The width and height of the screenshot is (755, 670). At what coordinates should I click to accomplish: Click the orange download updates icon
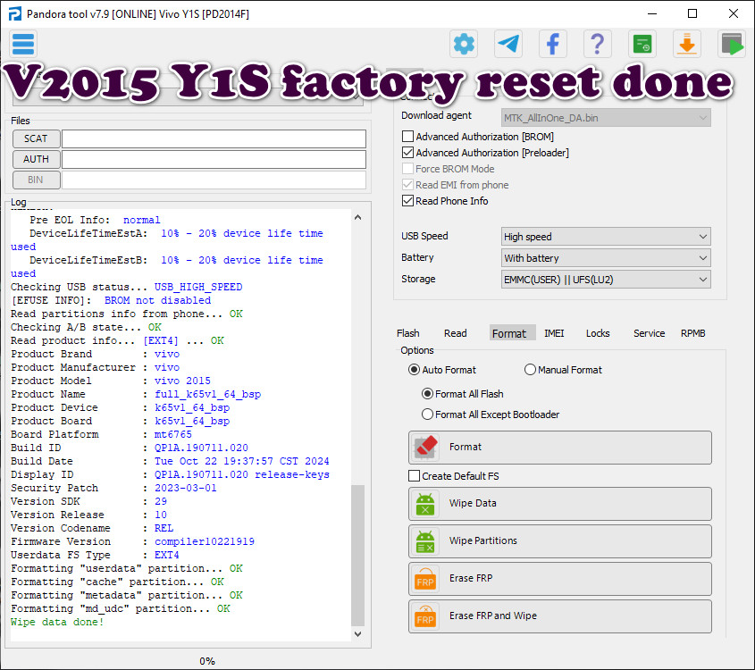point(686,45)
